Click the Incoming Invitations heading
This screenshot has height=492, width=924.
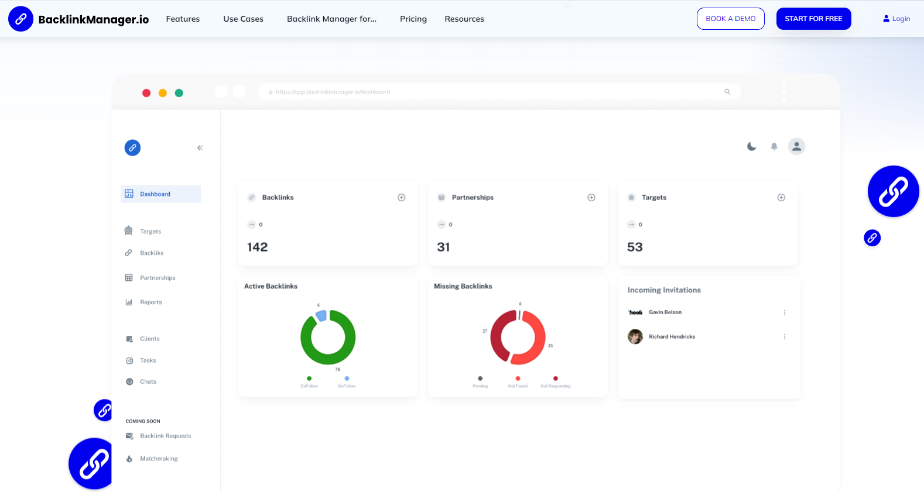coord(664,290)
